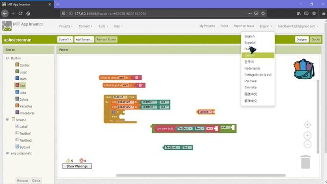Open the Colors blocks drawer
327x184 pixels.
[21, 99]
